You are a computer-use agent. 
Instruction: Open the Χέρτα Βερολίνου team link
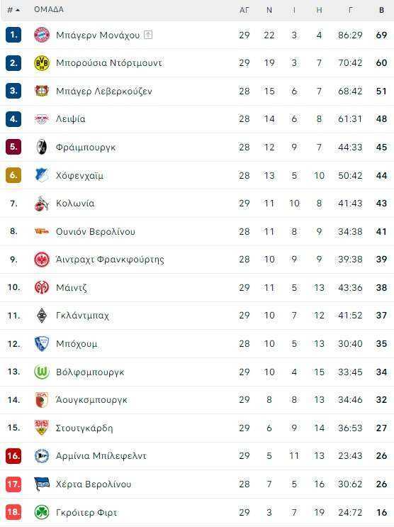tap(94, 484)
